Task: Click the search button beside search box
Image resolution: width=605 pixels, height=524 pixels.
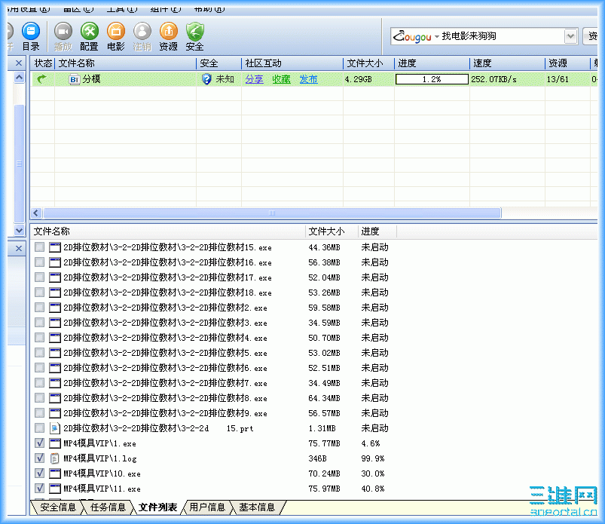Action: click(591, 36)
